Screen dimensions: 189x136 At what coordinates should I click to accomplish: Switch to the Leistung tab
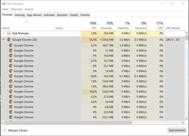click(x=20, y=15)
